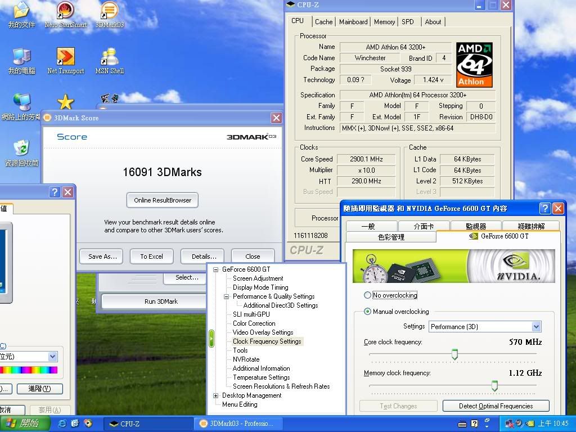The width and height of the screenshot is (576, 432).
Task: Open the 介面卡 (Adapter) tab
Action: (x=424, y=226)
